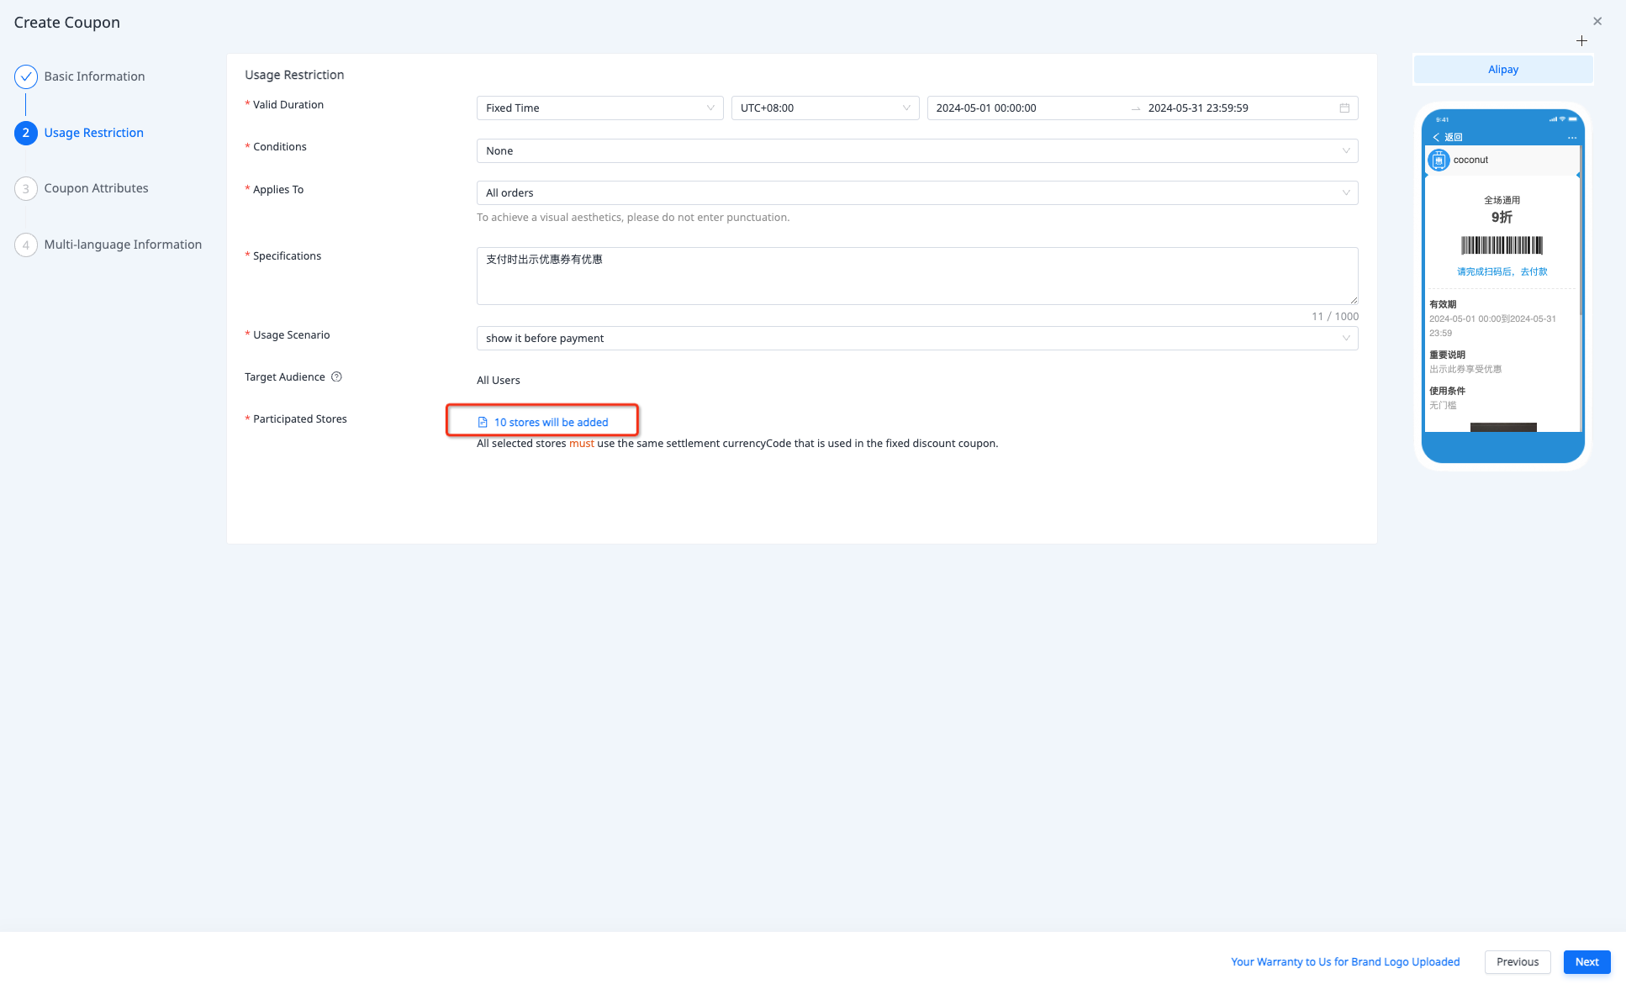Open the Applies To All orders dropdown
Screen dimensions: 1626x984
[x=916, y=193]
